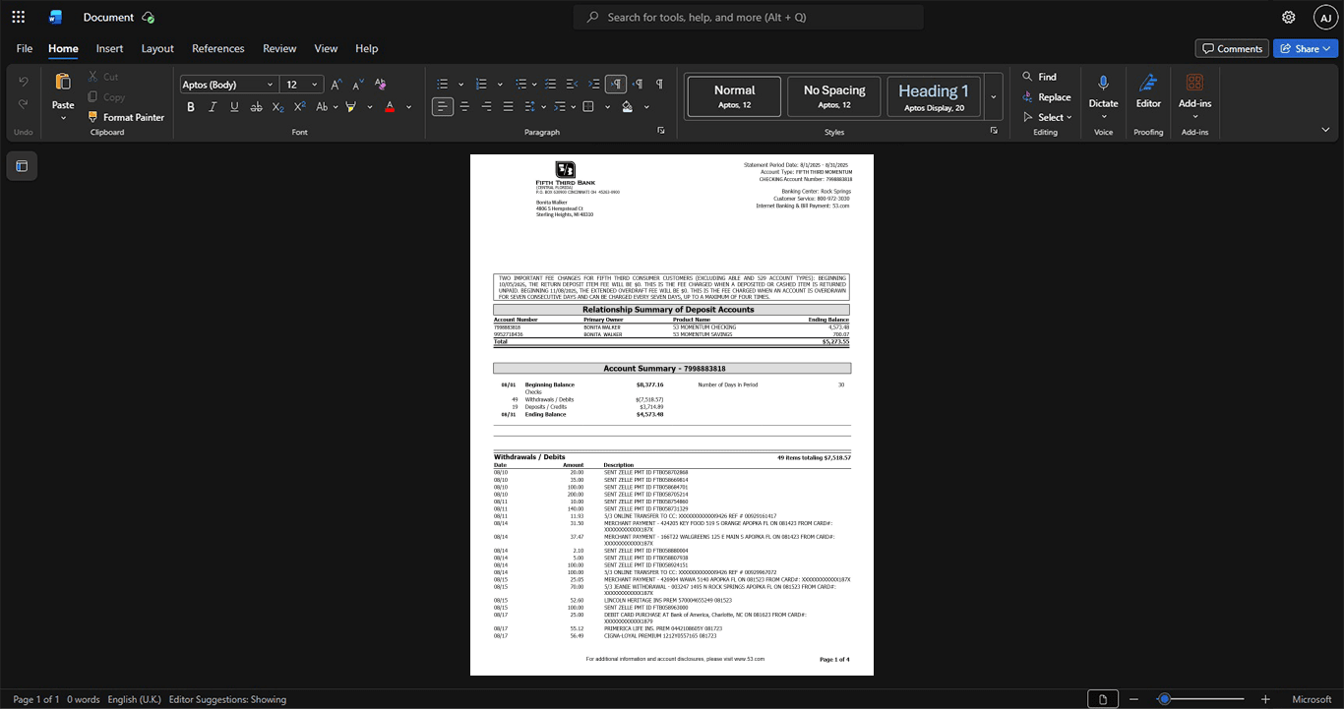Image resolution: width=1344 pixels, height=709 pixels.
Task: Apply strikethrough formatting
Action: (256, 106)
